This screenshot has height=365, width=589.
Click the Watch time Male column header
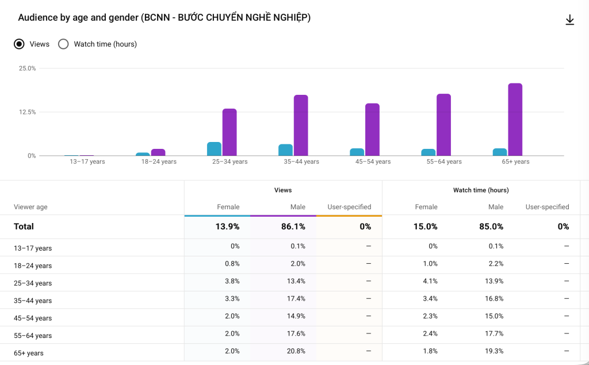(x=495, y=207)
